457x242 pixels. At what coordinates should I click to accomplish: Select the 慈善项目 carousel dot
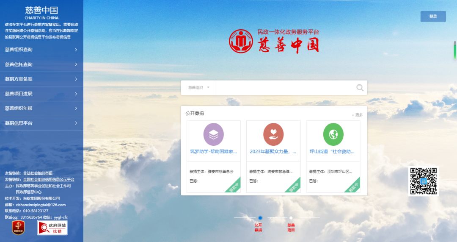[x=291, y=218]
